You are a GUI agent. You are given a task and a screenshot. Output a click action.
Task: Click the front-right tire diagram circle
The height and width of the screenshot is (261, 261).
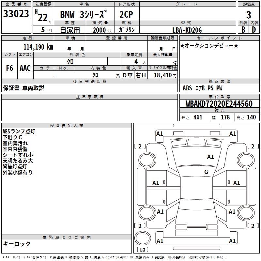[246, 160]
